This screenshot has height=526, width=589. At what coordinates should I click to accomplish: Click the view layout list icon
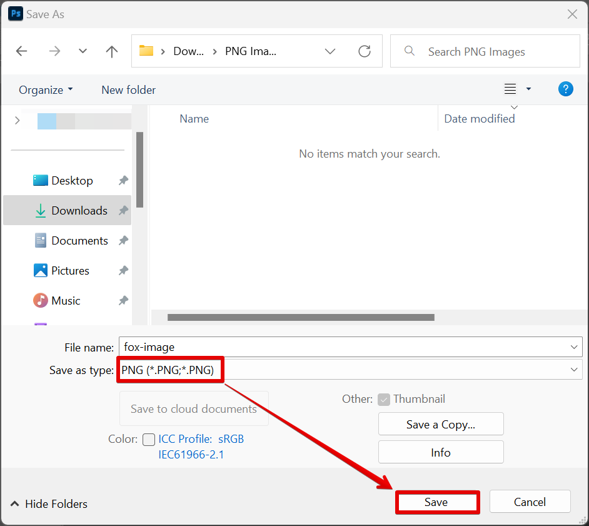(510, 89)
